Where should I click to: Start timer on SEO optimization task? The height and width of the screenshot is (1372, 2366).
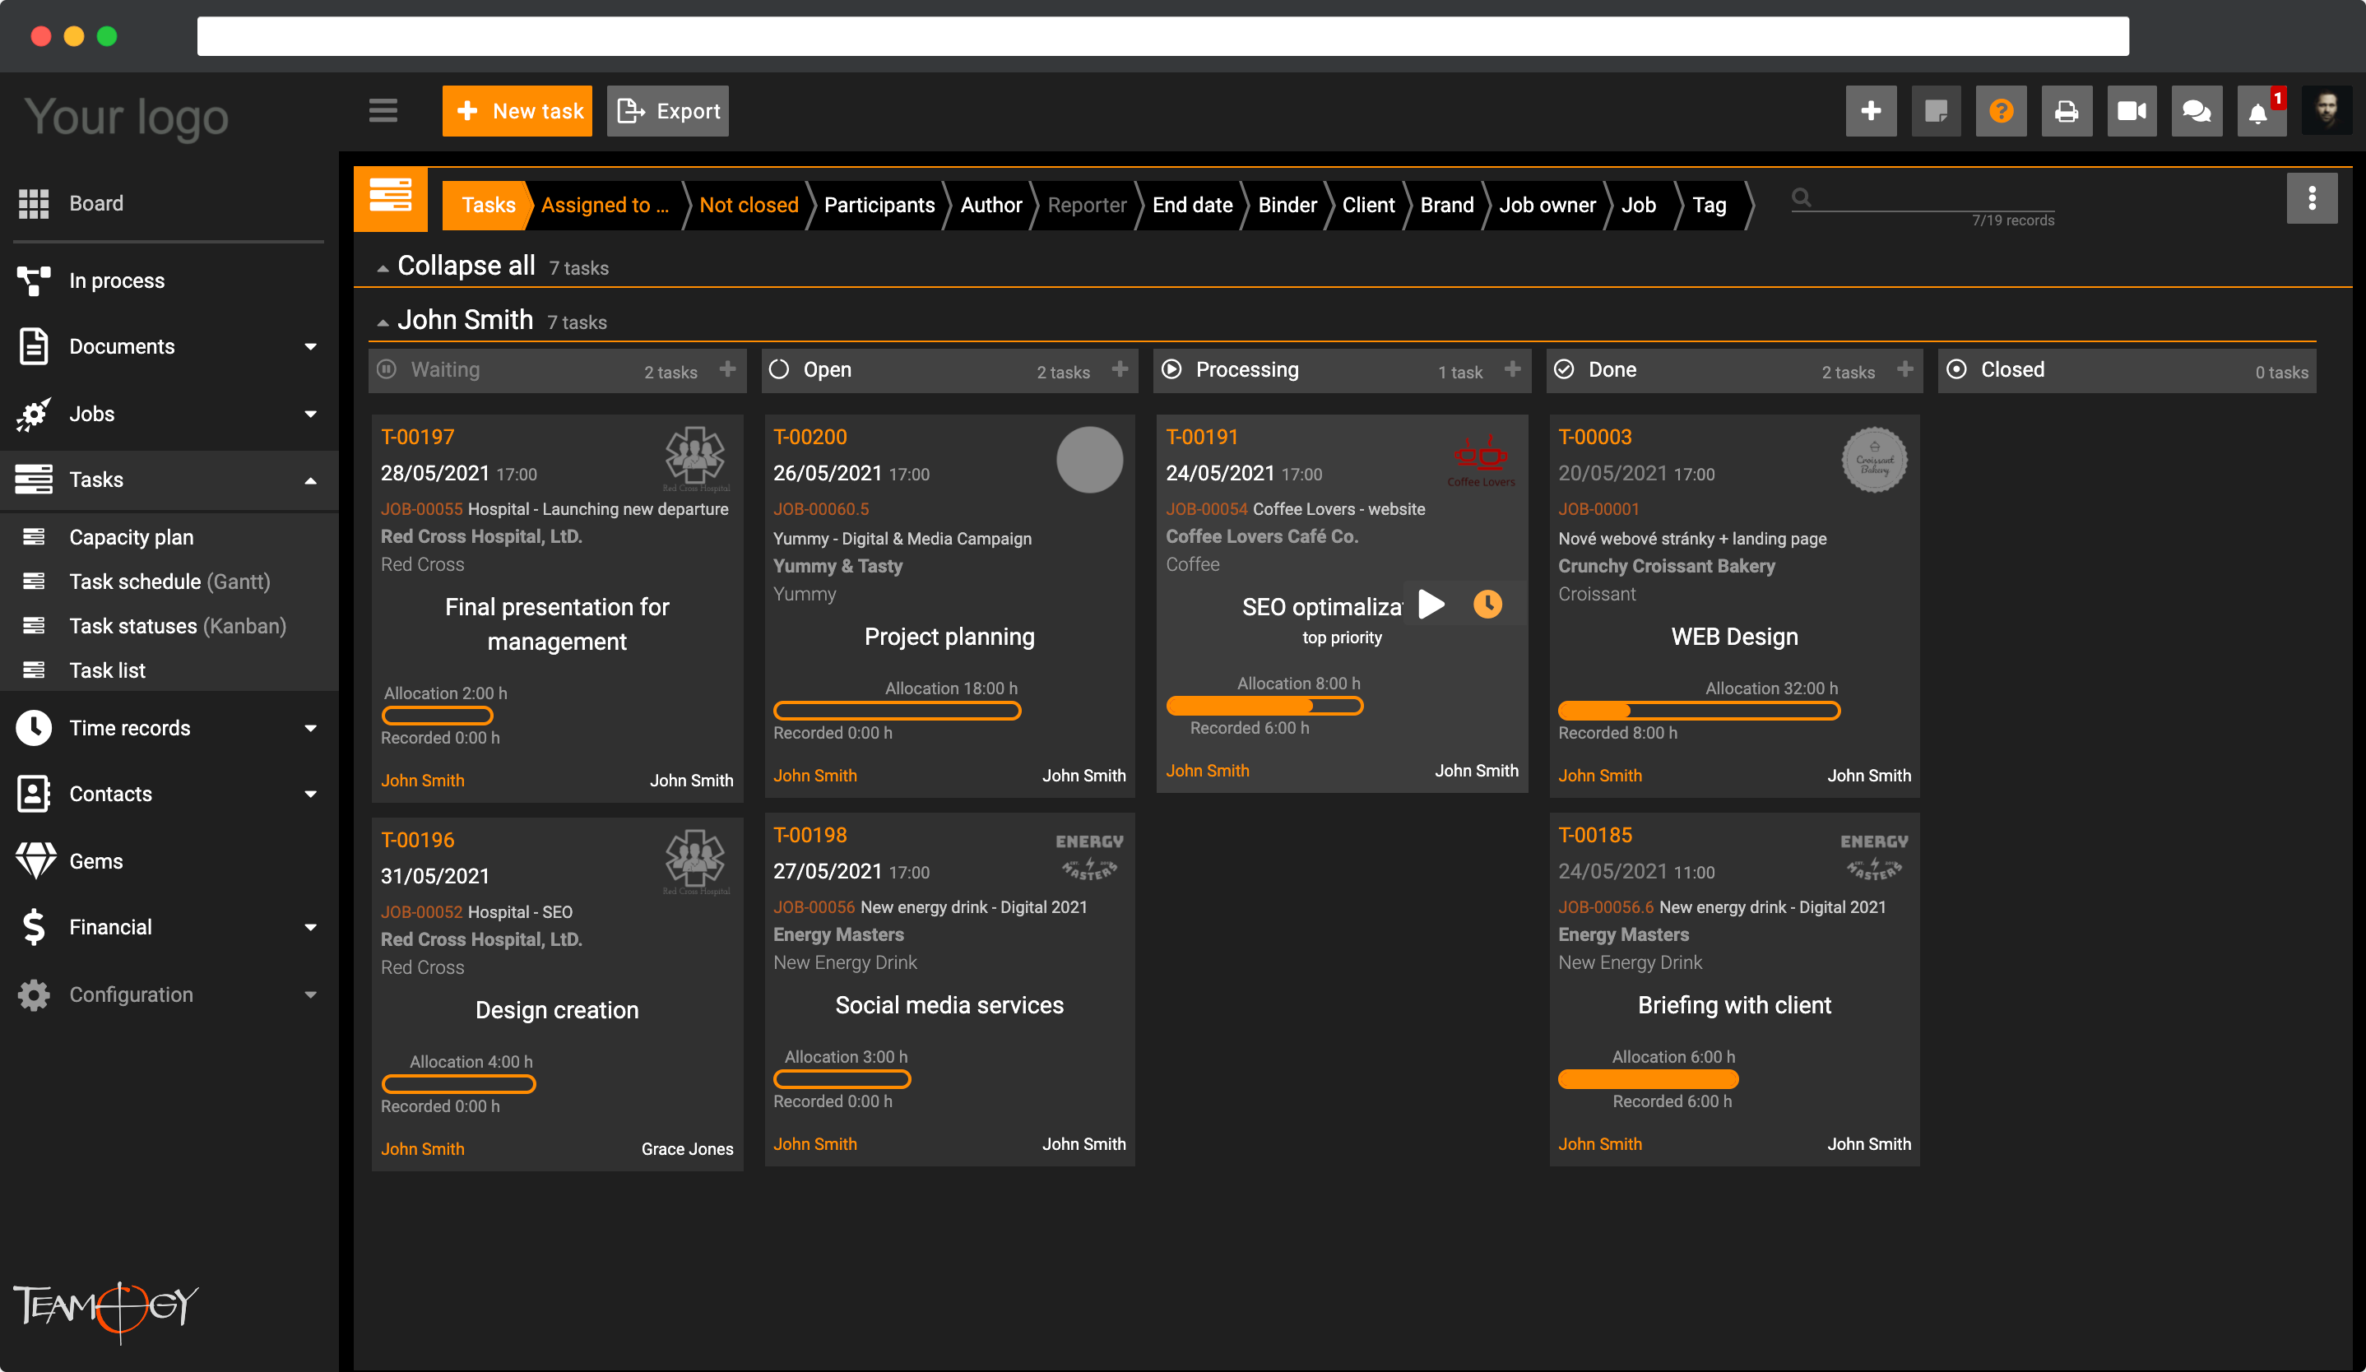coord(1431,605)
